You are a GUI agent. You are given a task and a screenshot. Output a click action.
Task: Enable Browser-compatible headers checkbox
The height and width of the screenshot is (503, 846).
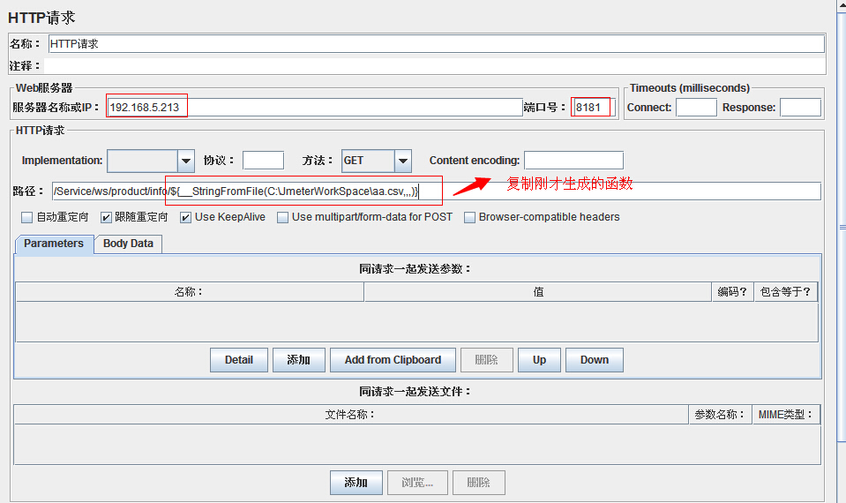[x=469, y=217]
